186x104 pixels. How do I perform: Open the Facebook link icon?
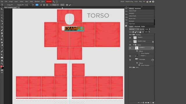point(153,2)
